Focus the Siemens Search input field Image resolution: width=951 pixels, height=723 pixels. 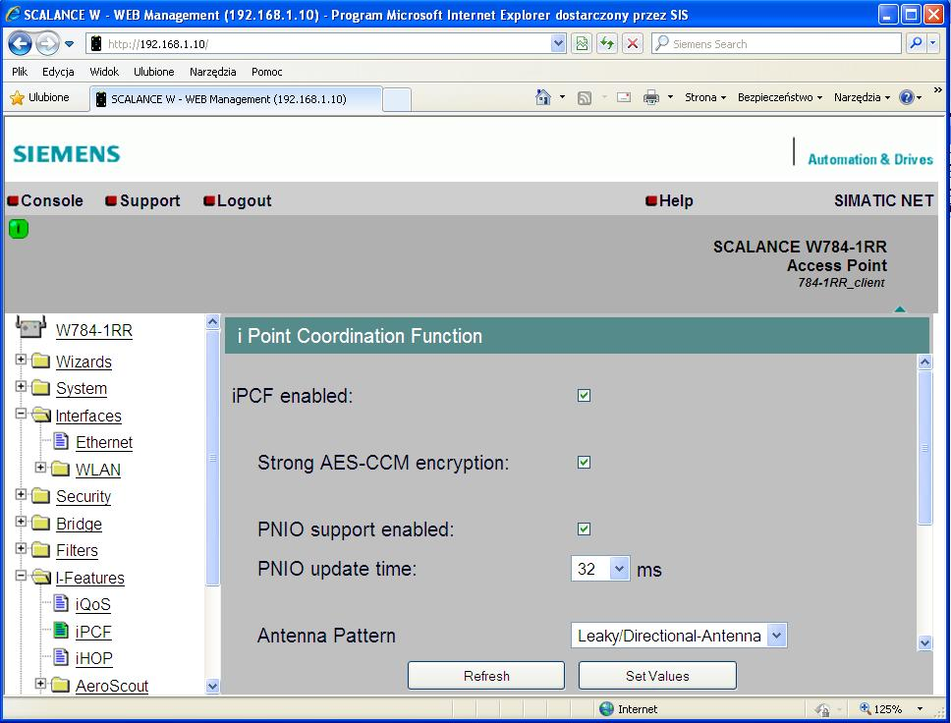tap(776, 43)
